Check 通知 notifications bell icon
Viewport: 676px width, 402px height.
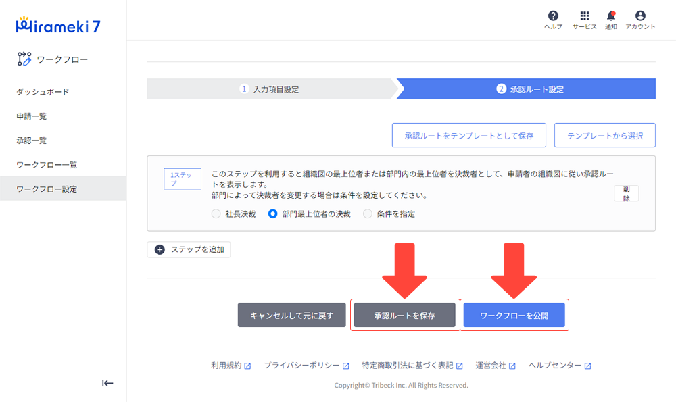pyautogui.click(x=612, y=18)
